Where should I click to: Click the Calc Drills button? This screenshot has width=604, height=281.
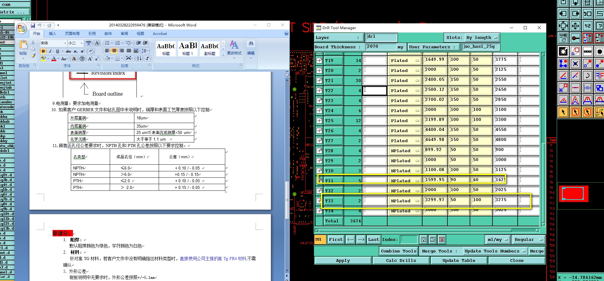coord(401,261)
